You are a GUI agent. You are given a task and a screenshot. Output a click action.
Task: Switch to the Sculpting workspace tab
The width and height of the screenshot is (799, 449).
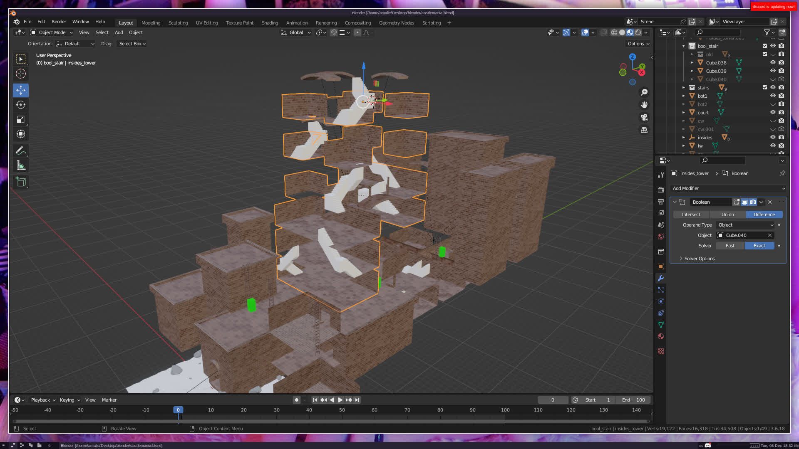[178, 23]
